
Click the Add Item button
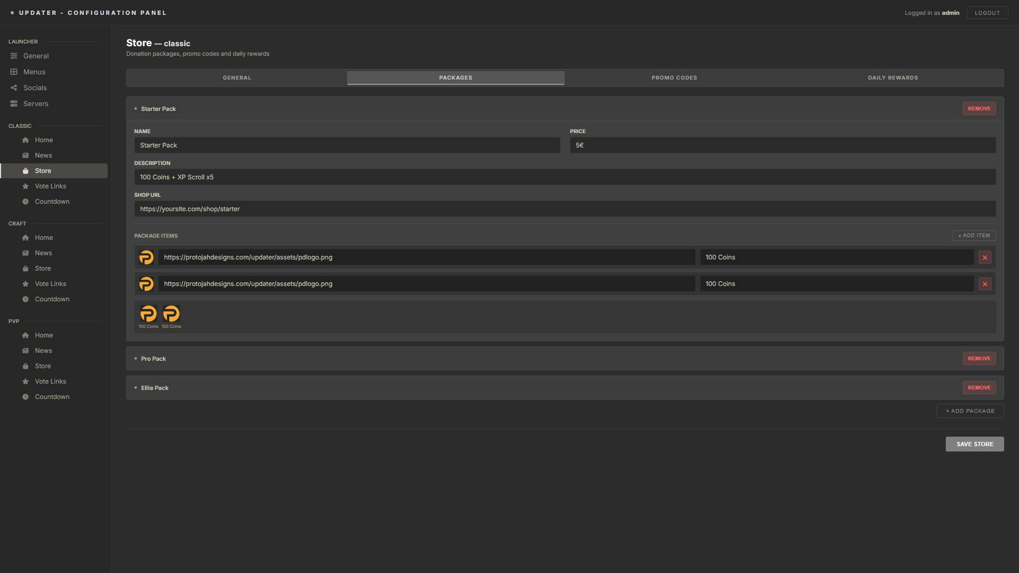point(974,236)
